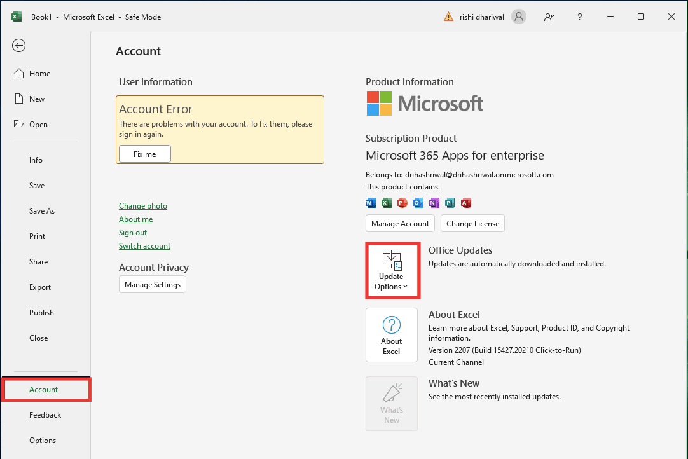This screenshot has height=459, width=688.
Task: Choose Export from the sidebar
Action: coord(40,287)
